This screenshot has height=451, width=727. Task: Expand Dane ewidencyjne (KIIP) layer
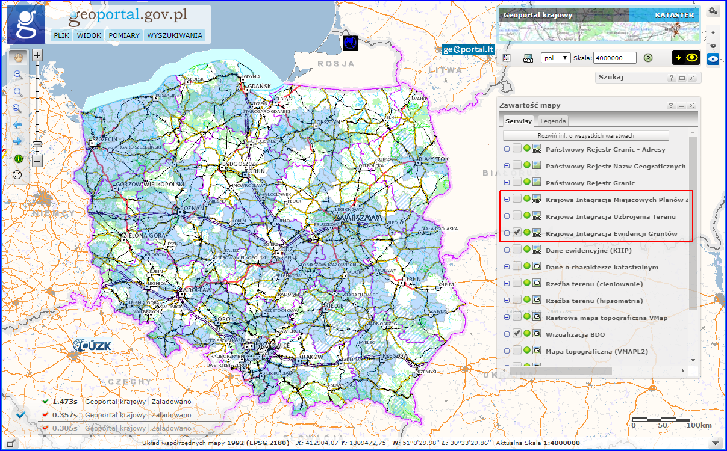tap(507, 250)
